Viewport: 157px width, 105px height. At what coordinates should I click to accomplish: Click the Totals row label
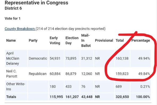11,97
